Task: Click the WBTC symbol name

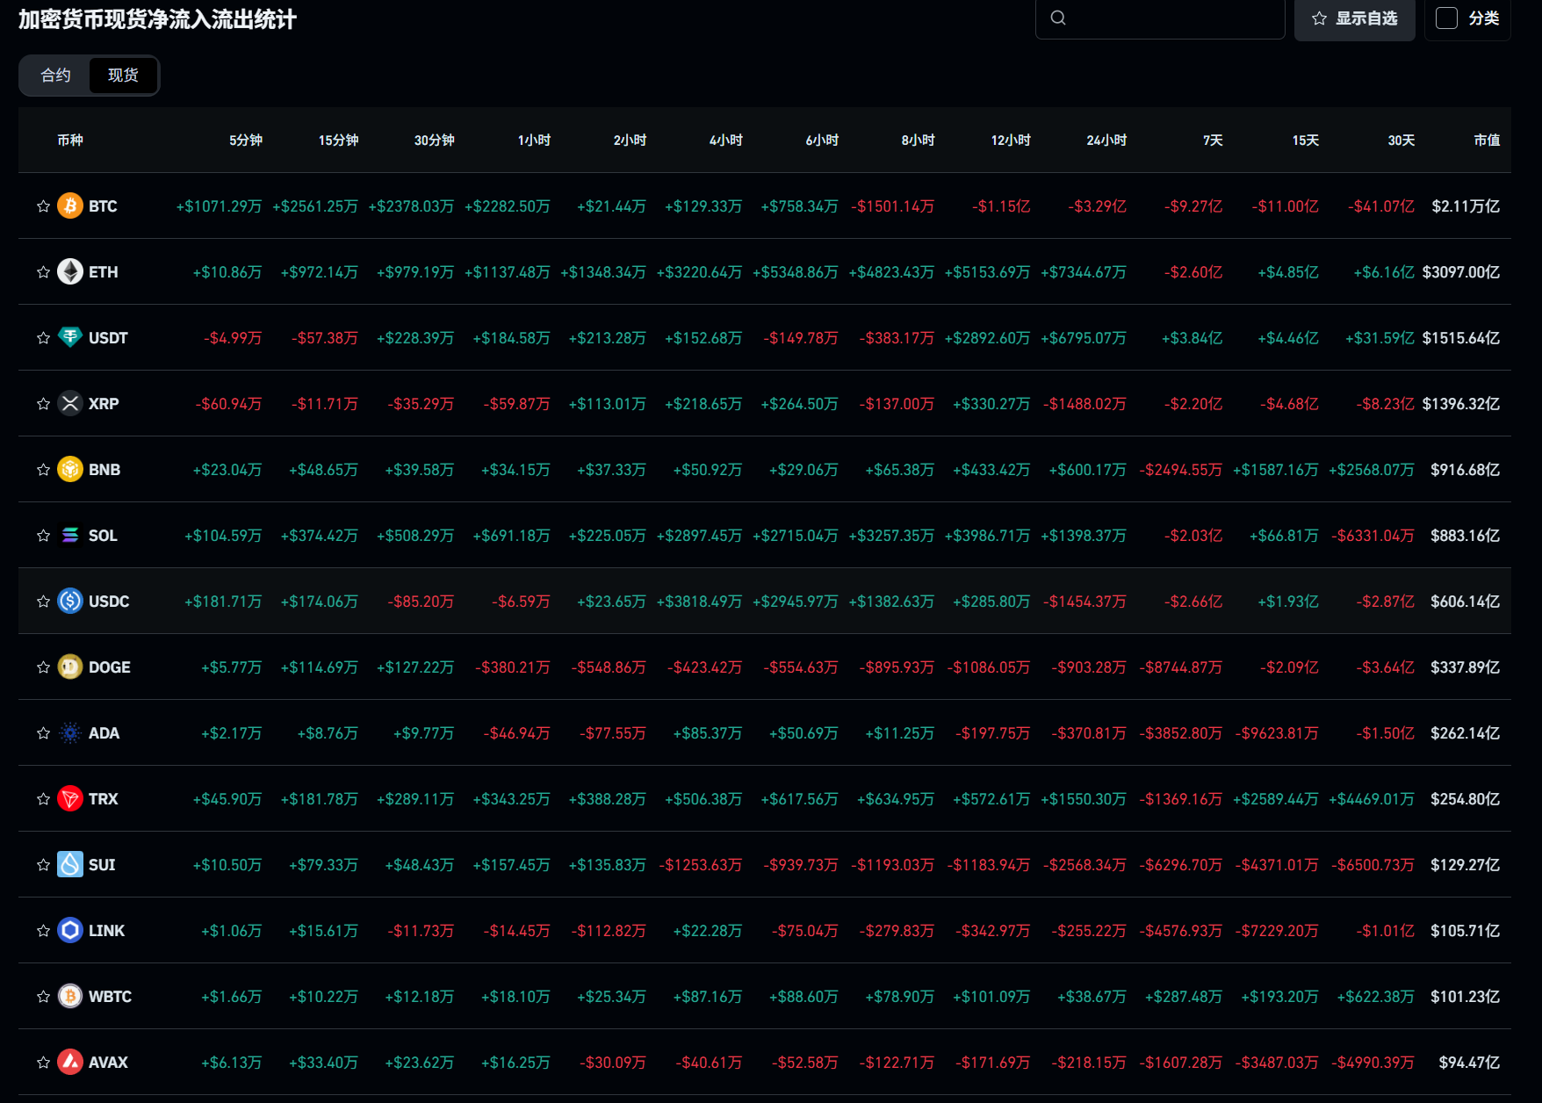Action: tap(110, 997)
